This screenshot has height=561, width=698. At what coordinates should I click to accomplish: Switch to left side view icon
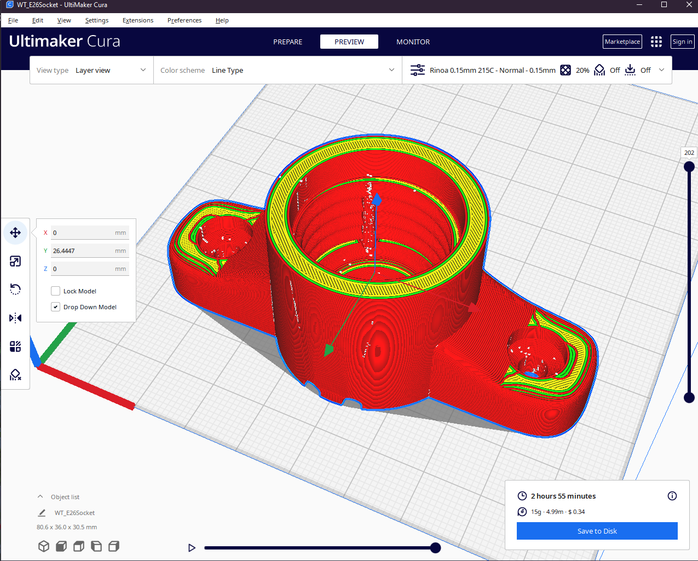96,546
